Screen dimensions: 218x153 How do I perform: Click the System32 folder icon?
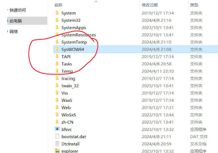pos(57,20)
